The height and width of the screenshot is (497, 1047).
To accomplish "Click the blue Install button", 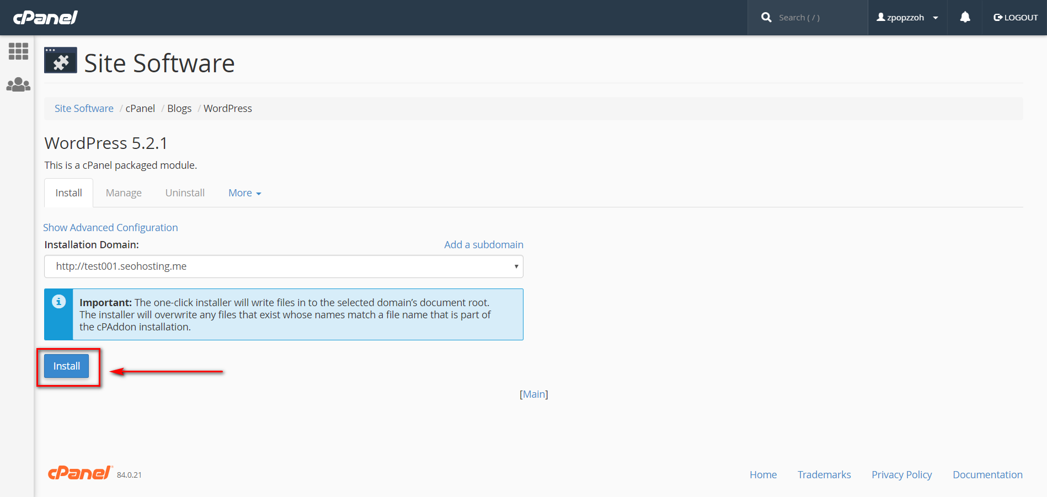I will coord(66,366).
